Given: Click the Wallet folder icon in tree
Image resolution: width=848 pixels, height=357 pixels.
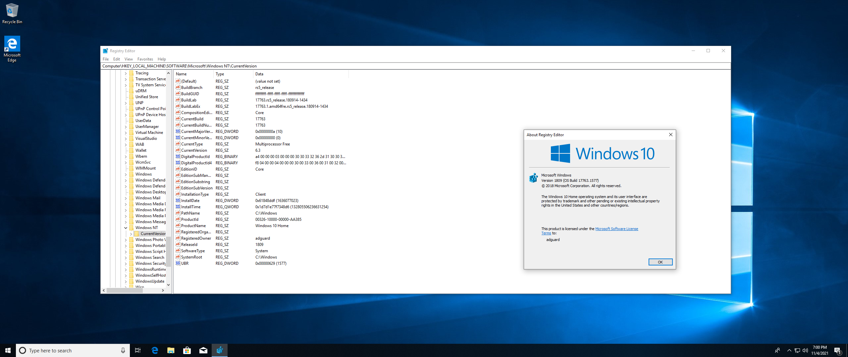Looking at the screenshot, I should point(132,150).
